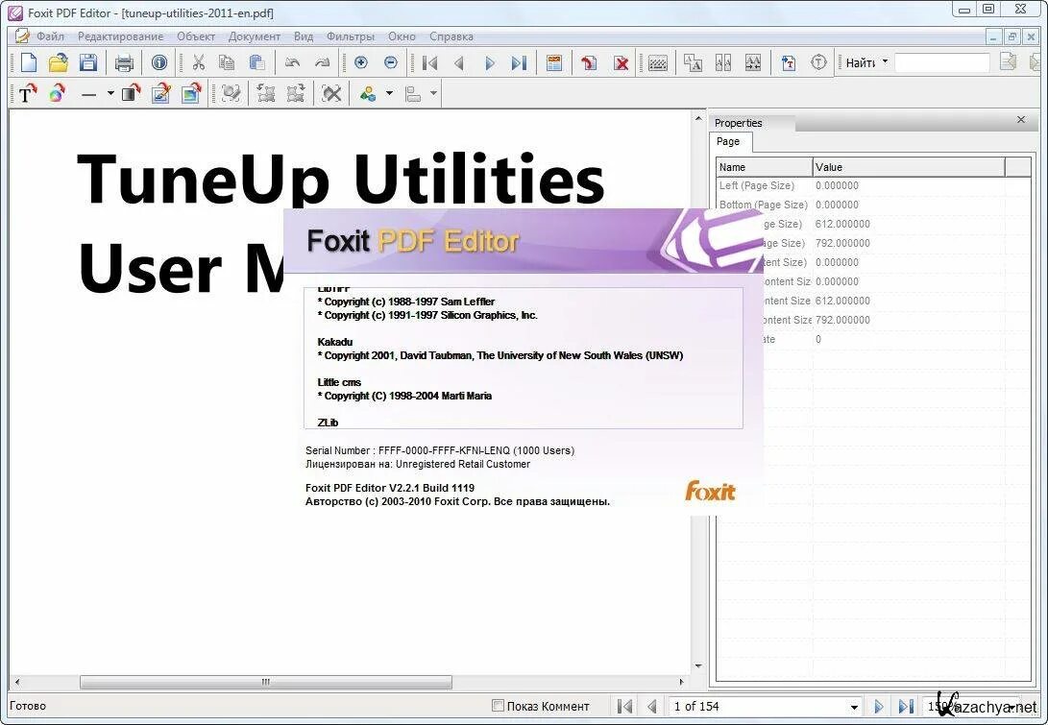Image resolution: width=1048 pixels, height=725 pixels.
Task: Go to first page in the status bar
Action: [x=624, y=707]
